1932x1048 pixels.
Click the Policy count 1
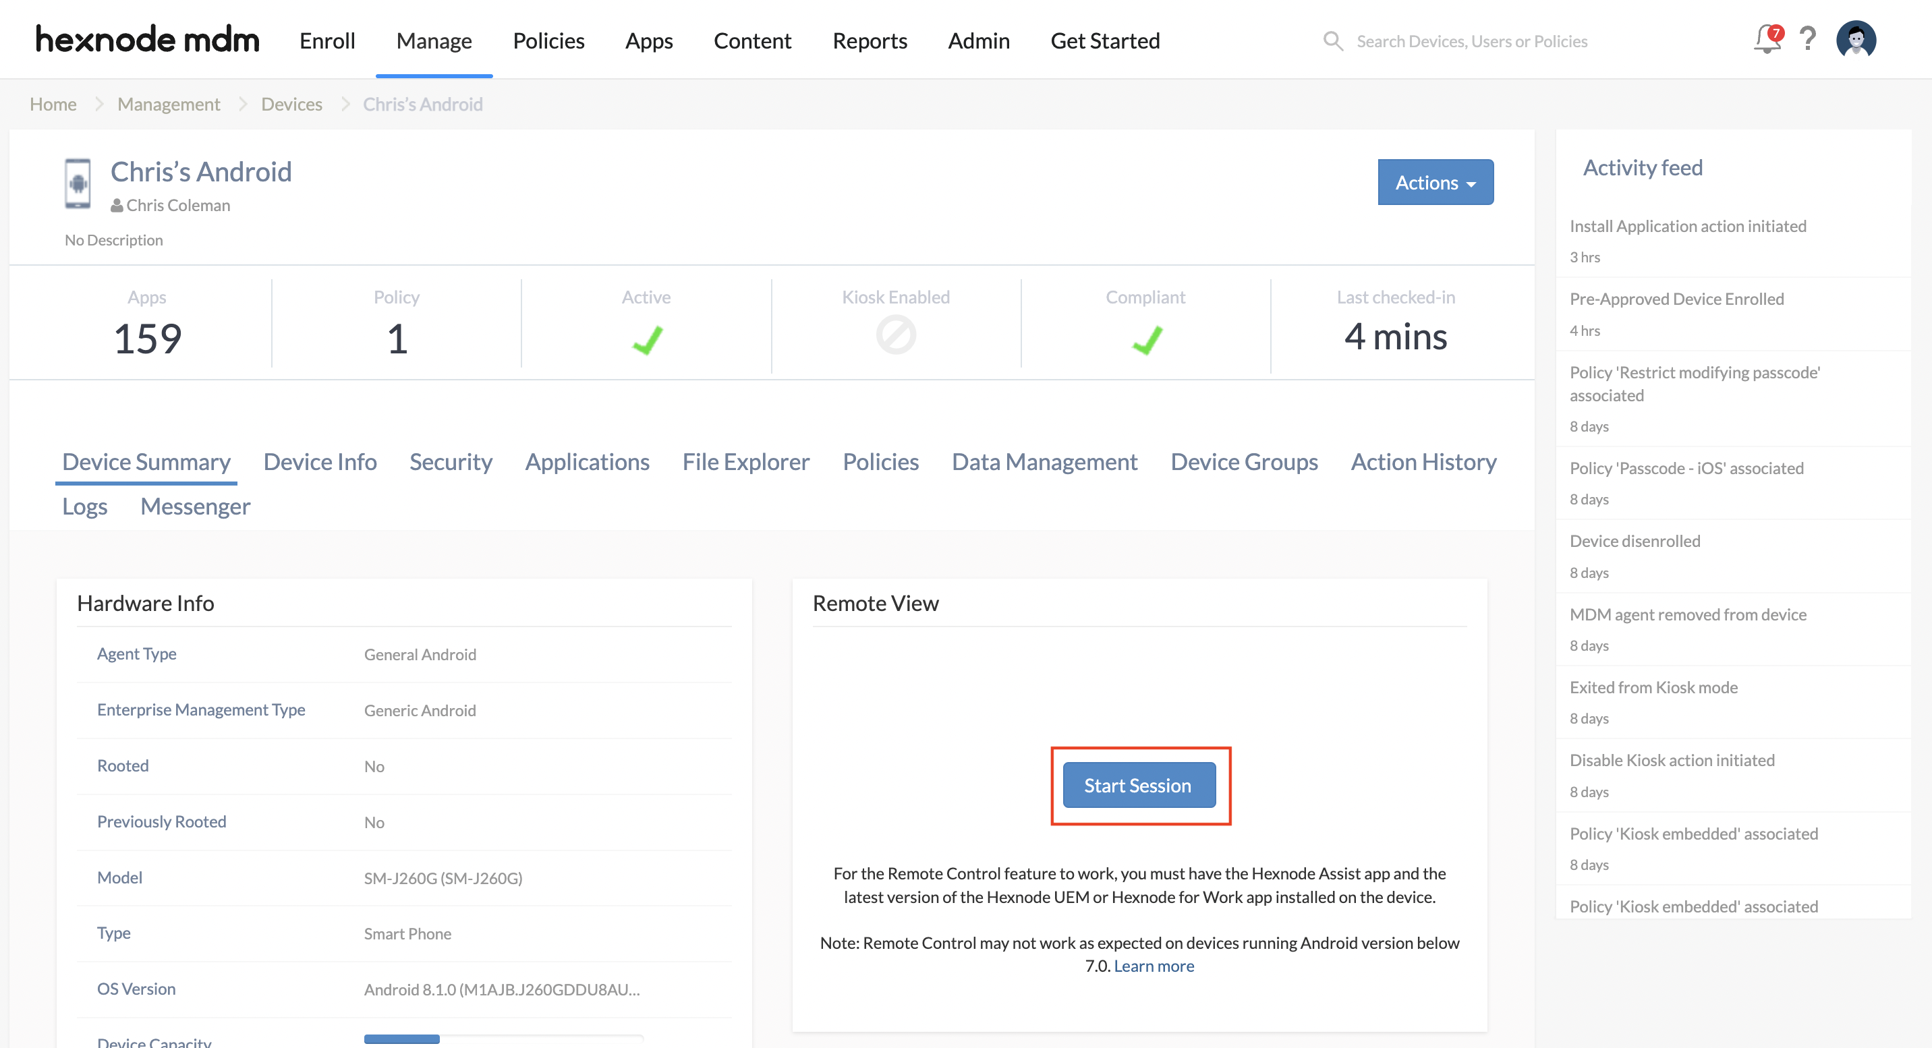coord(397,338)
